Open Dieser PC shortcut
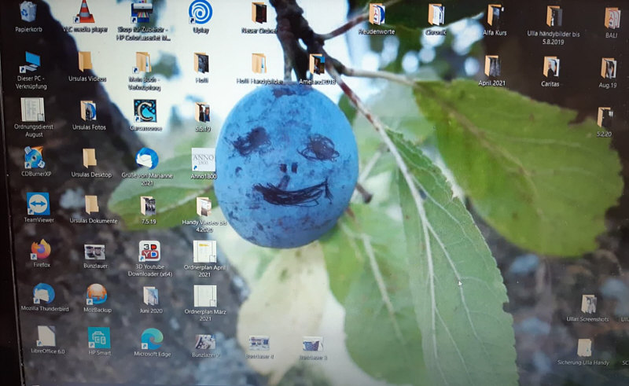Viewport: 629px width, 386px height. [31, 62]
